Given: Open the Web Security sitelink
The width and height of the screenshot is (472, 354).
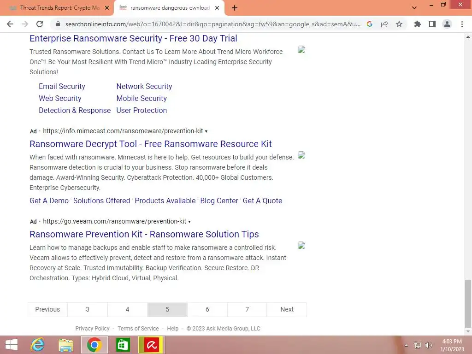Looking at the screenshot, I should pyautogui.click(x=60, y=99).
